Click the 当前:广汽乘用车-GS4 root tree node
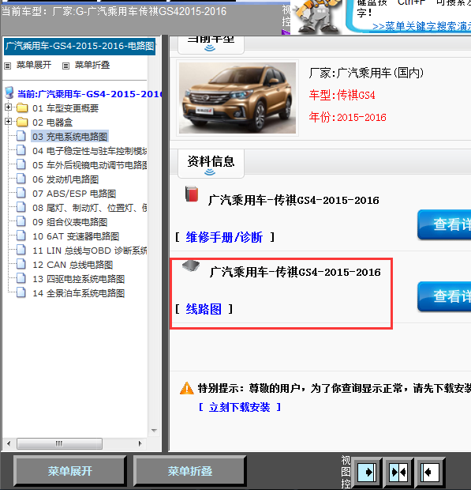This screenshot has height=490, width=471. pyautogui.click(x=90, y=94)
